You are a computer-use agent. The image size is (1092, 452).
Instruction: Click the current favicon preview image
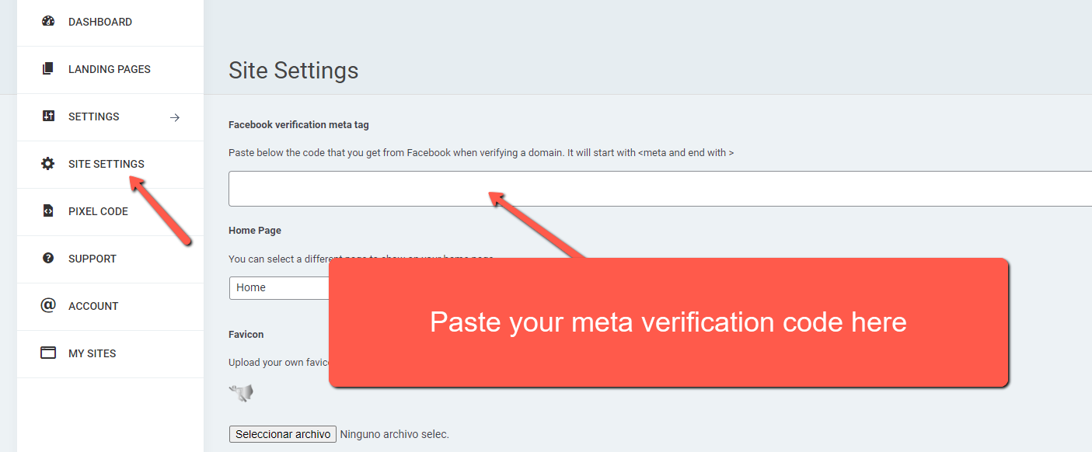point(242,393)
